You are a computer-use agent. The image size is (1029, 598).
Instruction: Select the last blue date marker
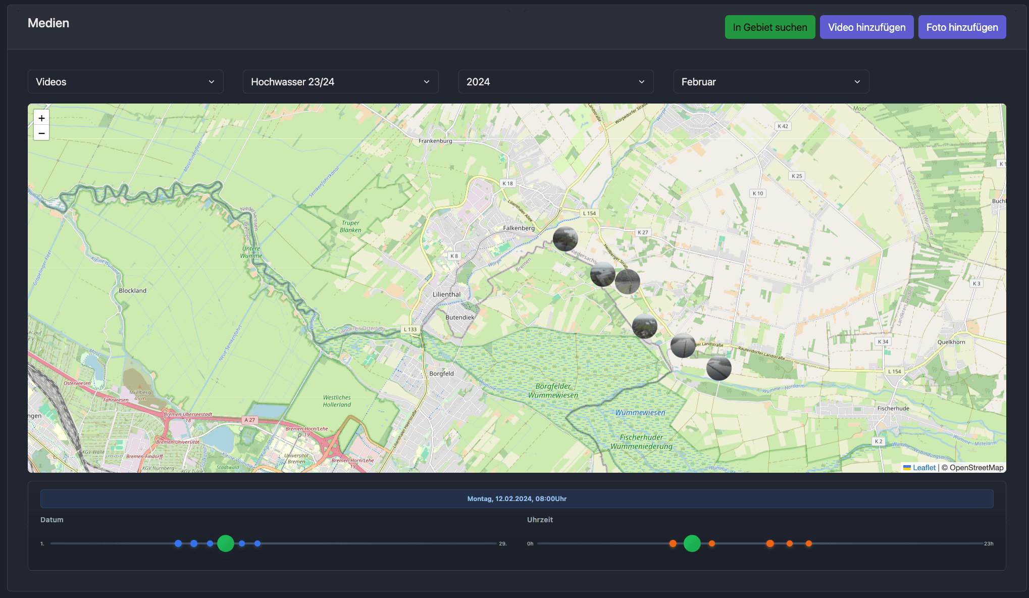[258, 543]
